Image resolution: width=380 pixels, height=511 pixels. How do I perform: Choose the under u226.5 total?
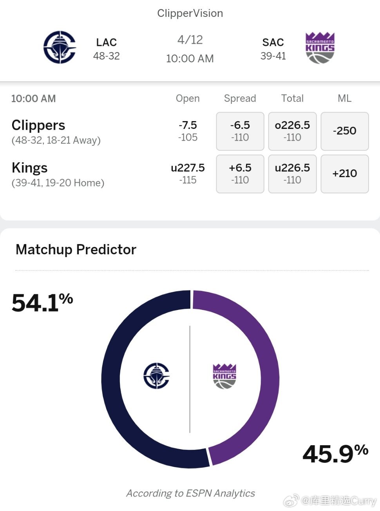pos(292,174)
